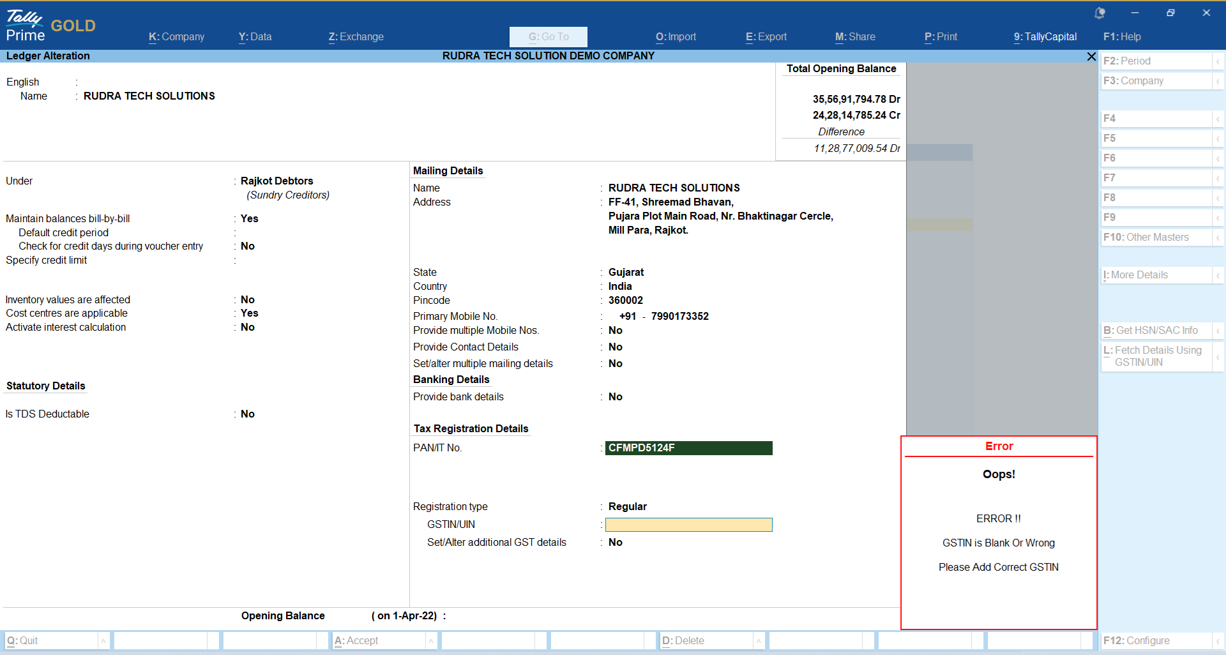The image size is (1226, 655).
Task: Click the empty GSTIN/UIN input field
Action: [688, 525]
